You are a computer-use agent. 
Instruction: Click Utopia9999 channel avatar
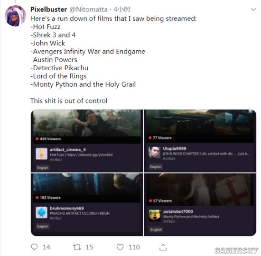pos(155,153)
